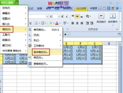The image size is (123, 93).
Task: Expand the 工作表(H) submenu
Action: 45,46
